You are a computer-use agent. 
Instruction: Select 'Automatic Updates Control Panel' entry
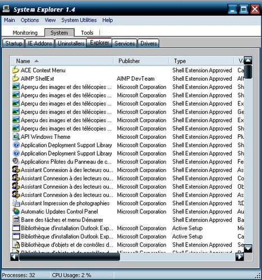pyautogui.click(x=59, y=212)
